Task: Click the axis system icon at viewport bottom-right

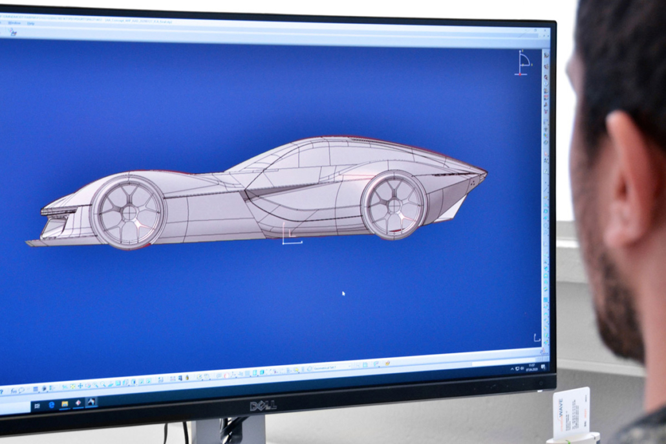Action: pos(537,337)
